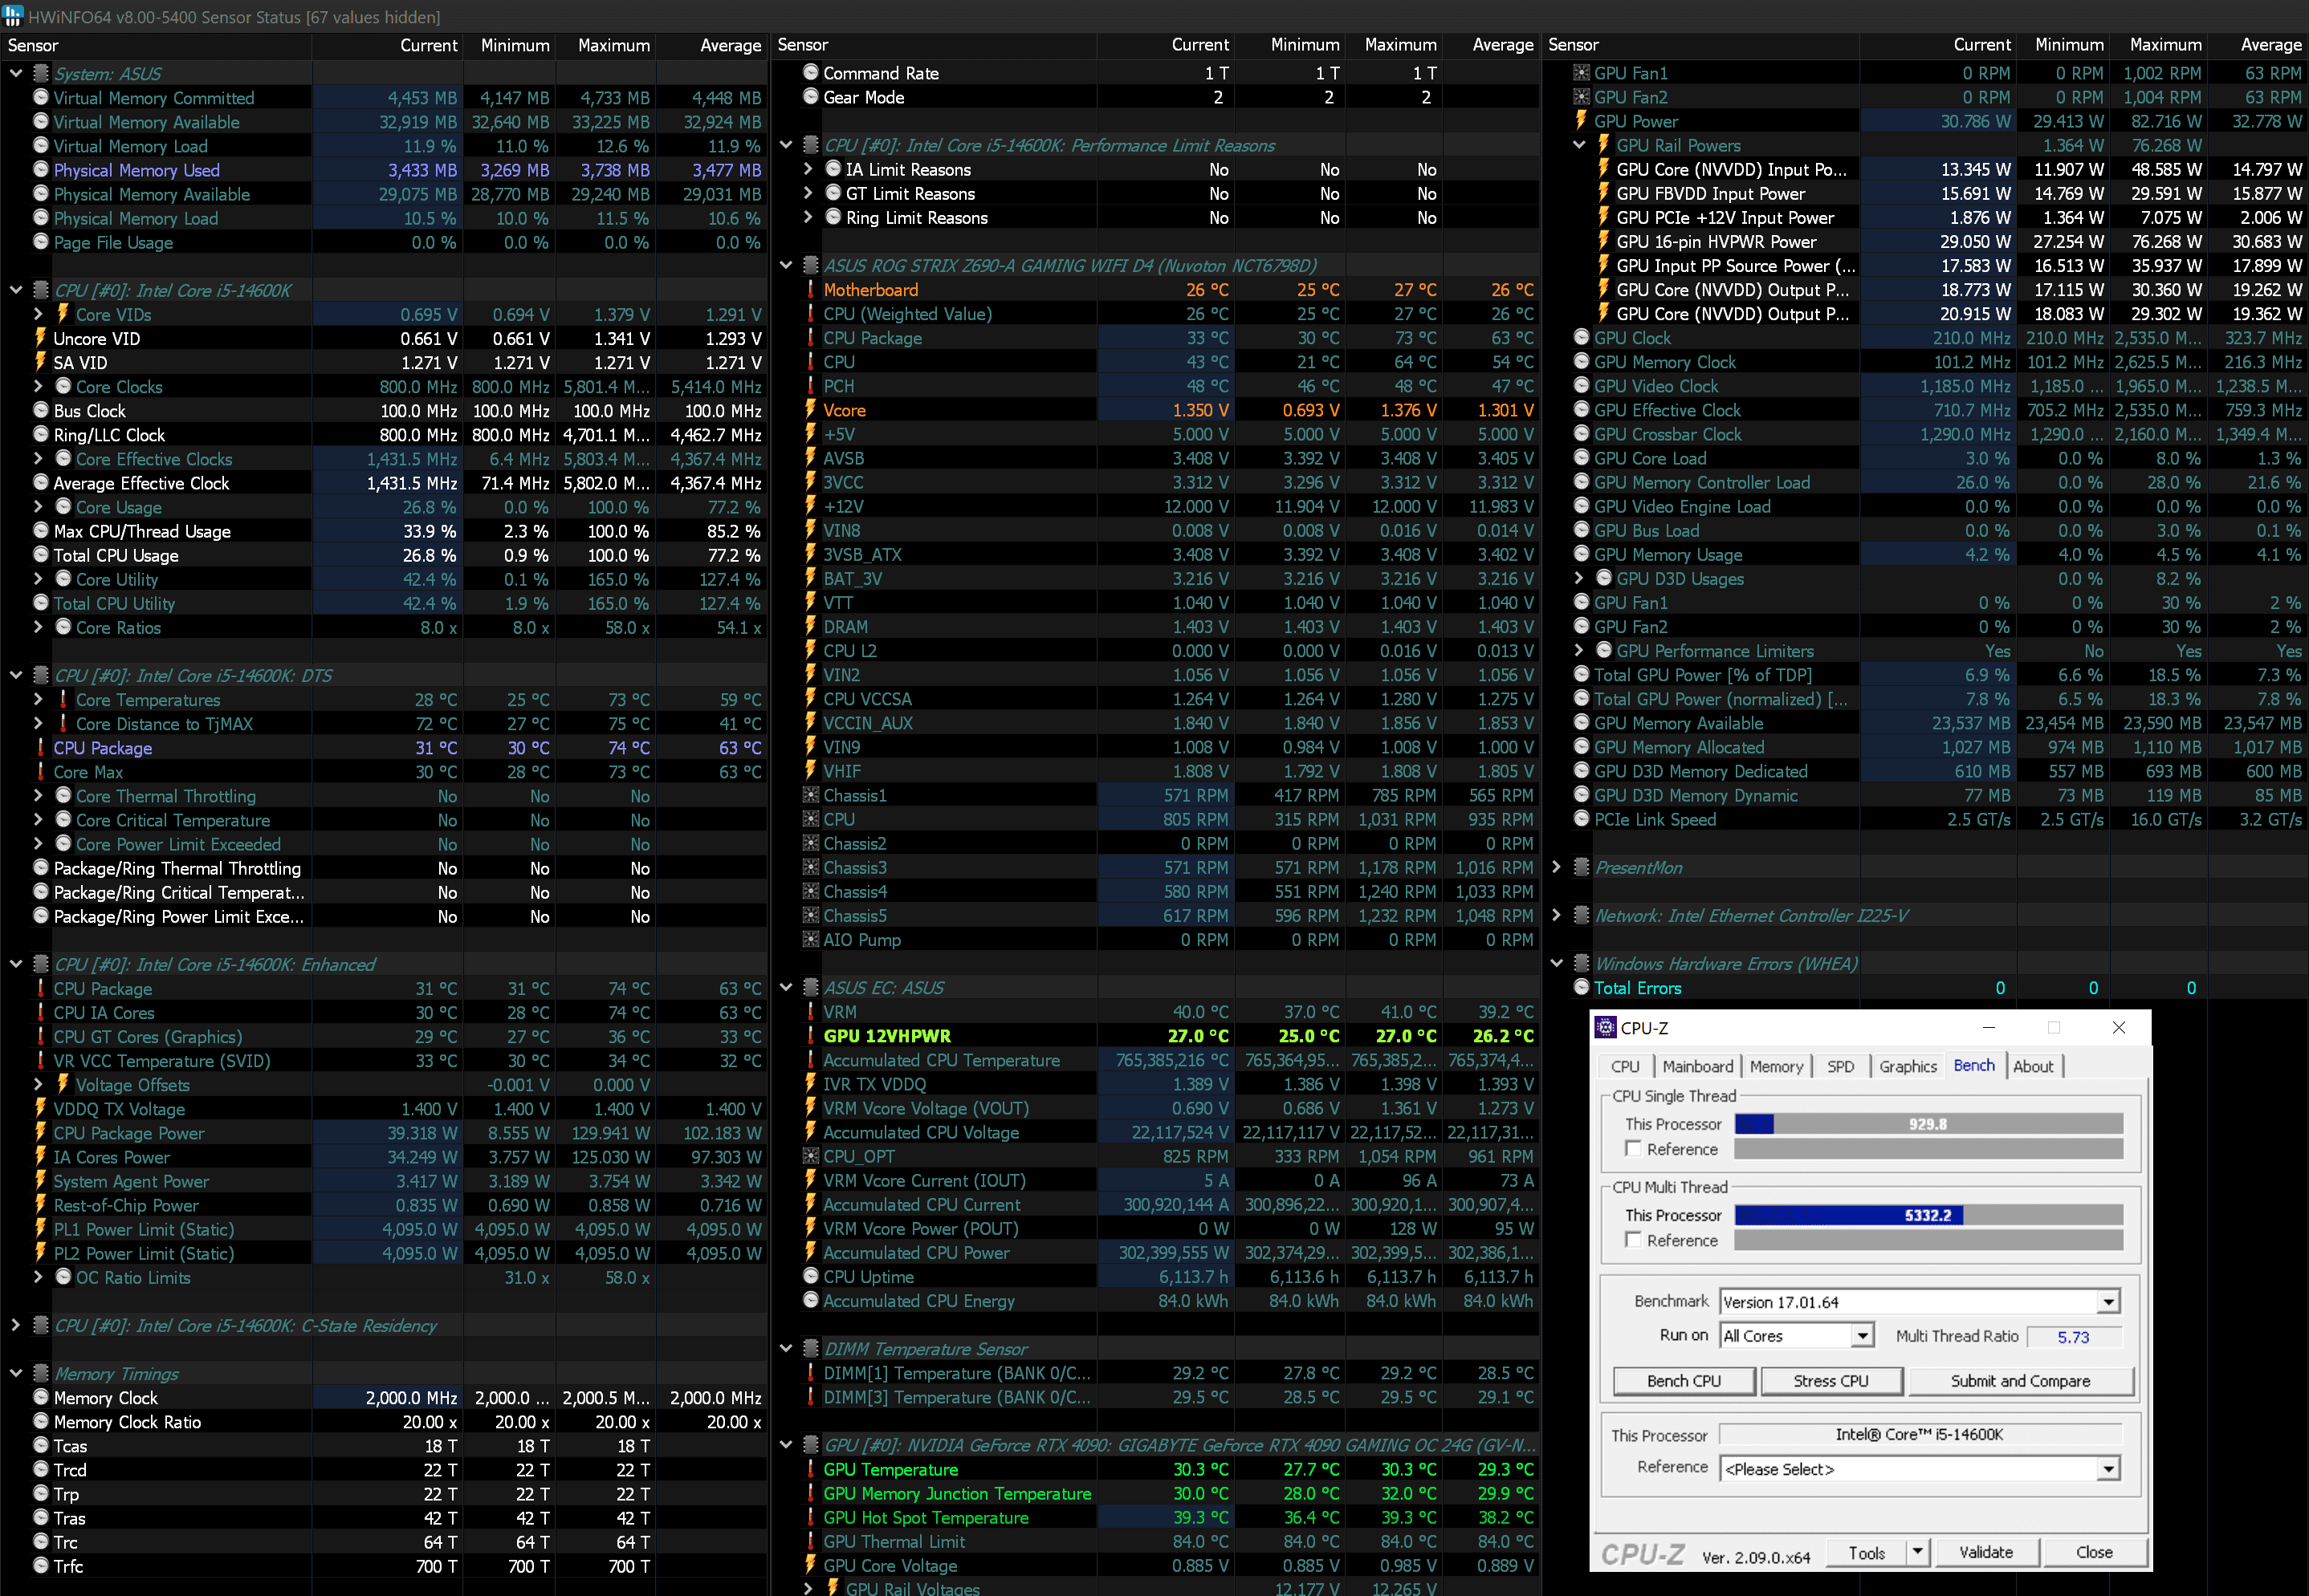Click the thermometer icon beside Motherboard sensor
The image size is (2309, 1596).
coord(810,289)
